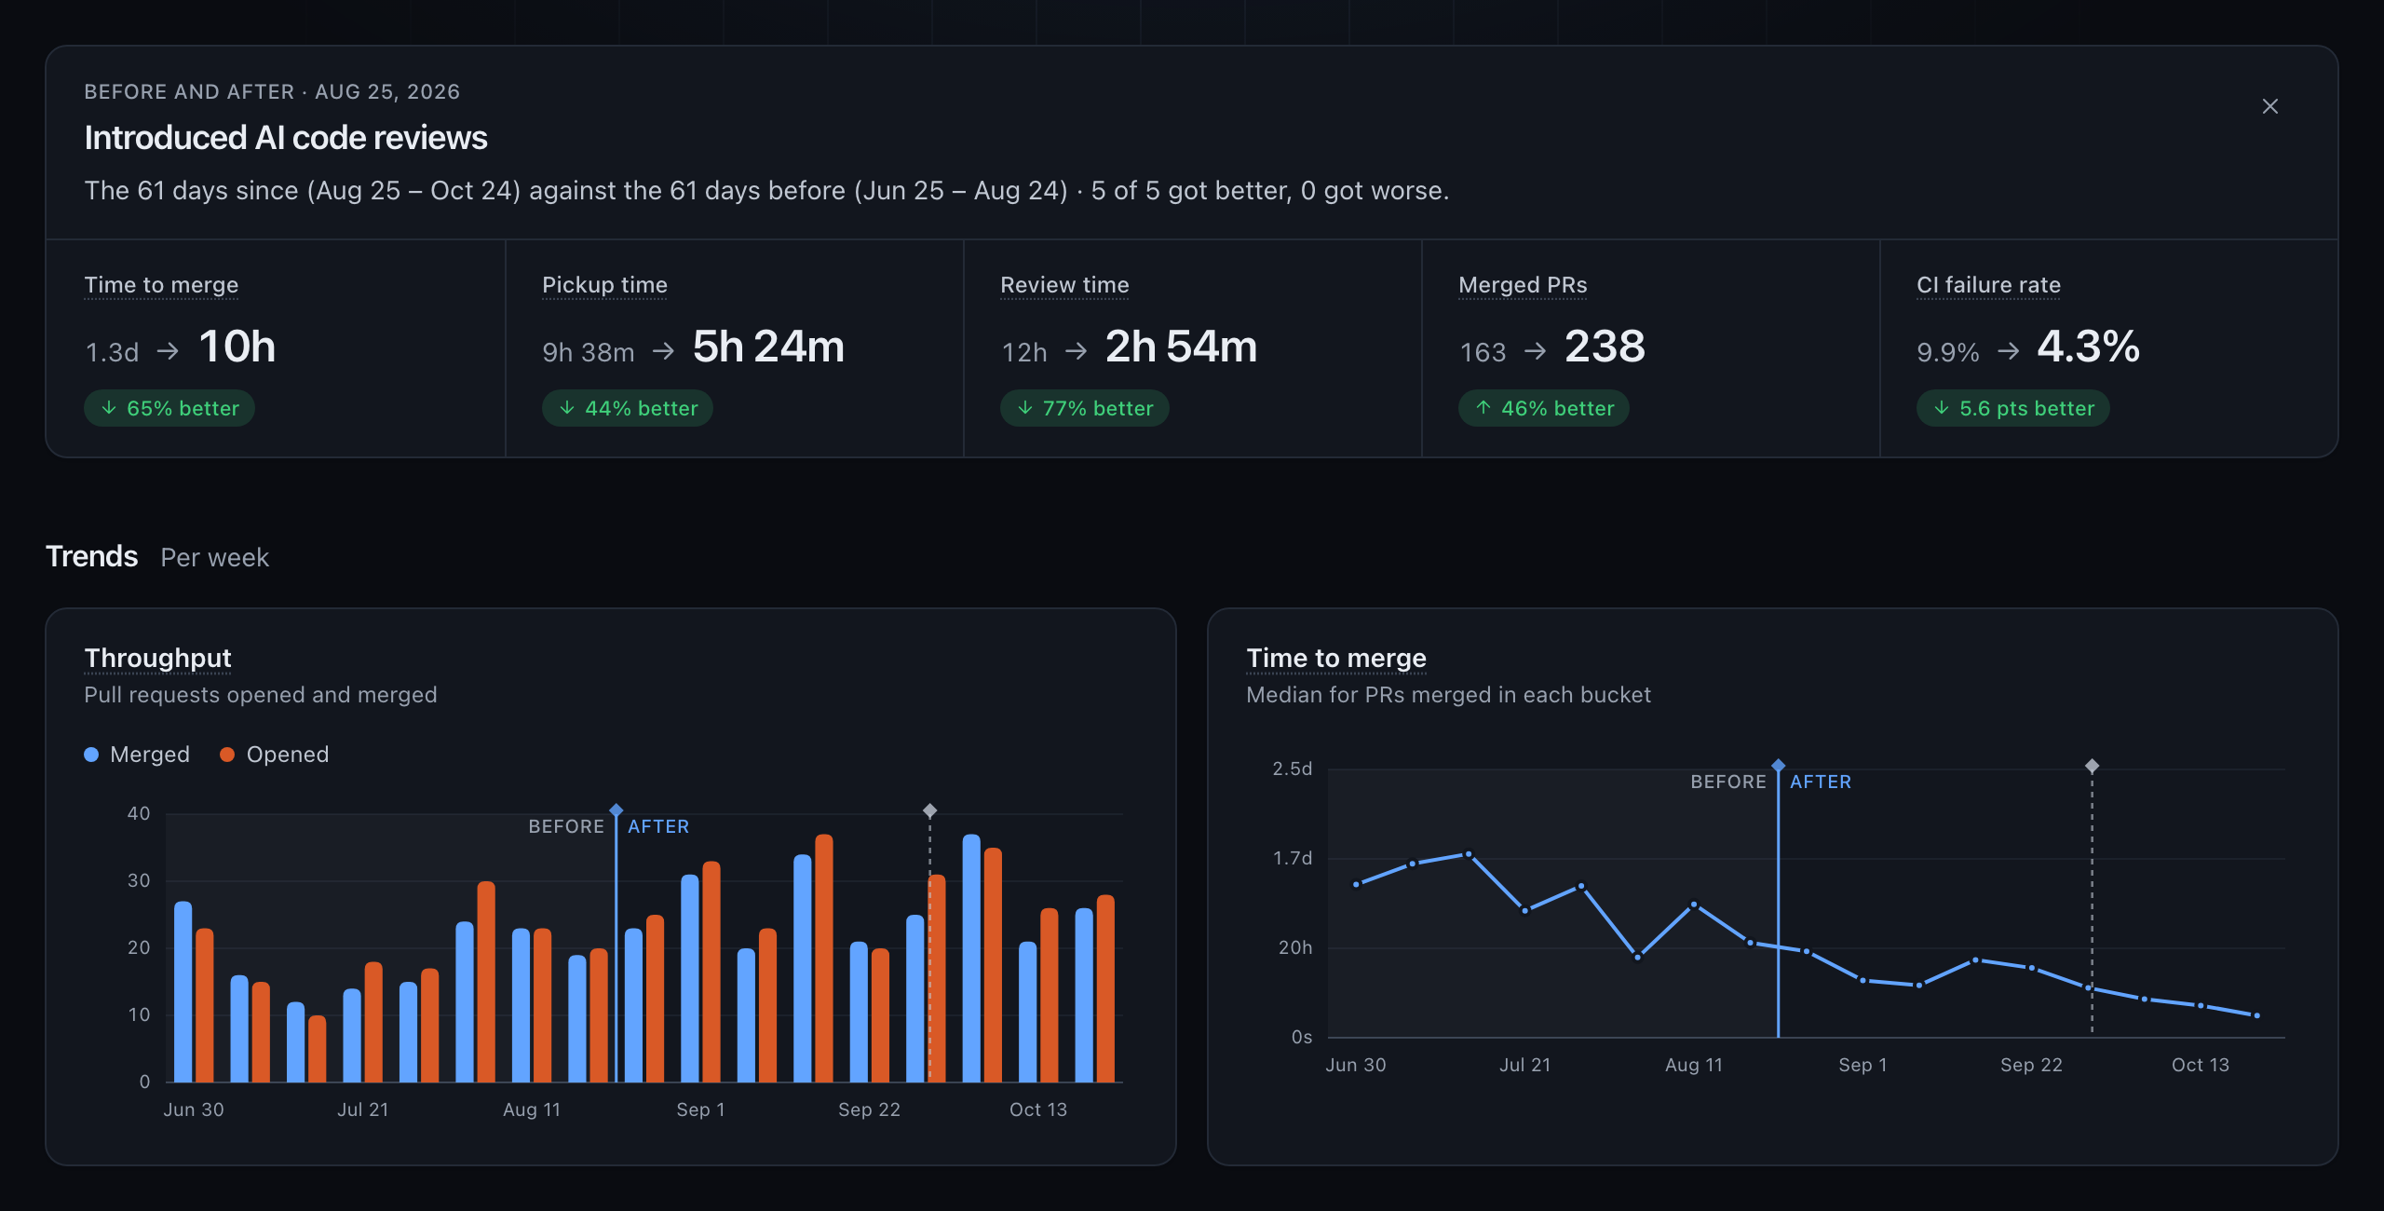Click the BEFORE label on Time to merge chart

[x=1728, y=782]
